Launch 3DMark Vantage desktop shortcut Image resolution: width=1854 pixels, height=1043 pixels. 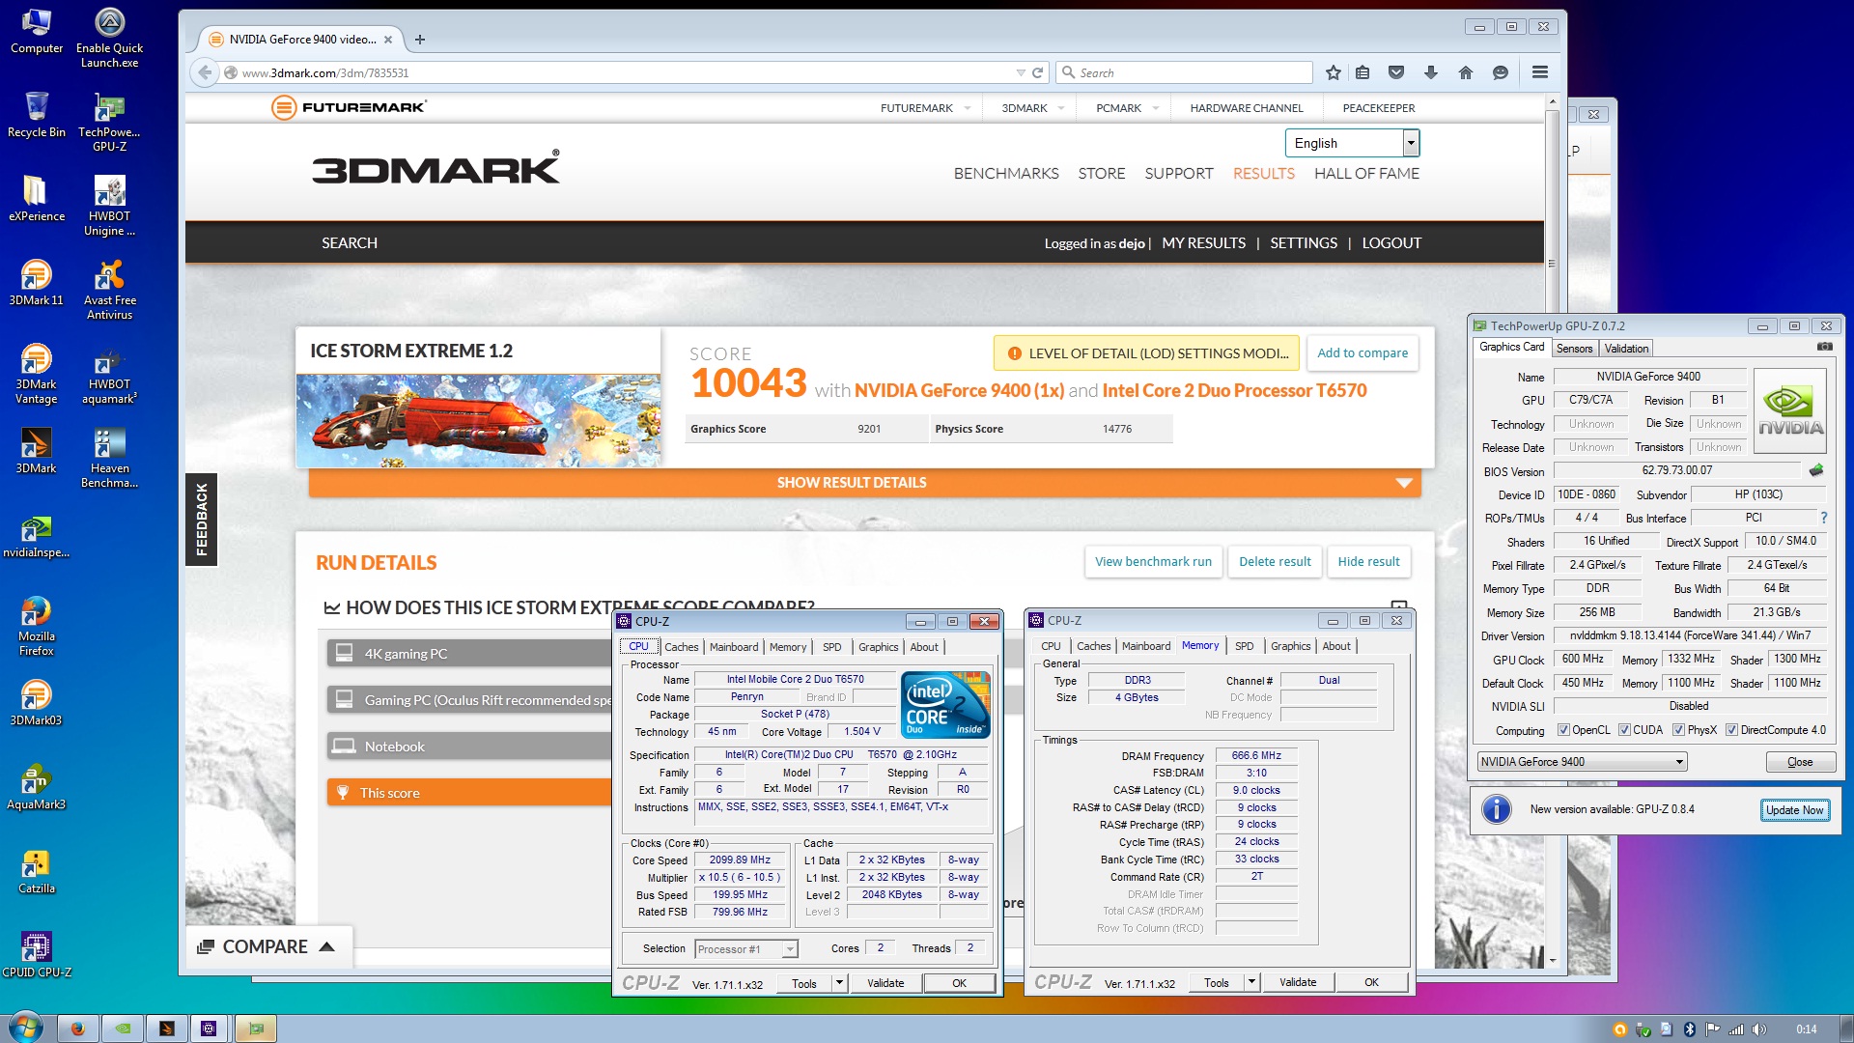tap(37, 374)
